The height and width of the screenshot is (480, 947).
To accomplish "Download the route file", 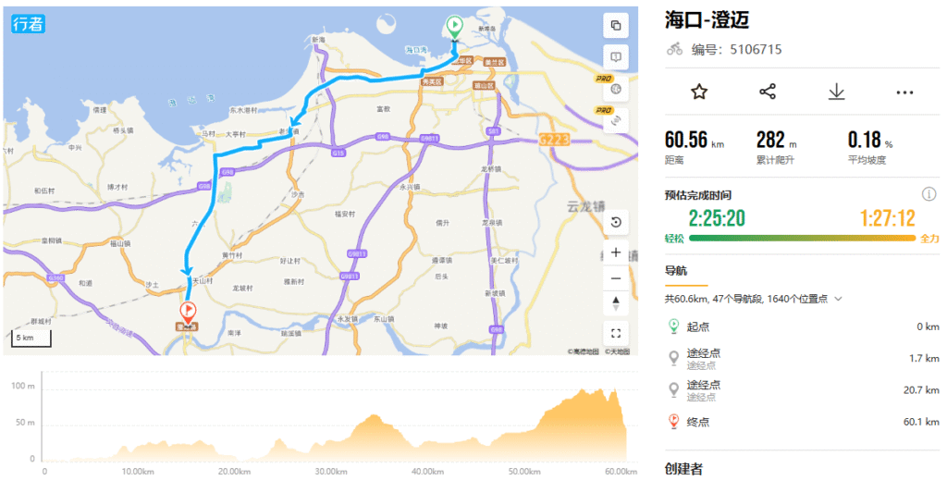I will (x=836, y=92).
